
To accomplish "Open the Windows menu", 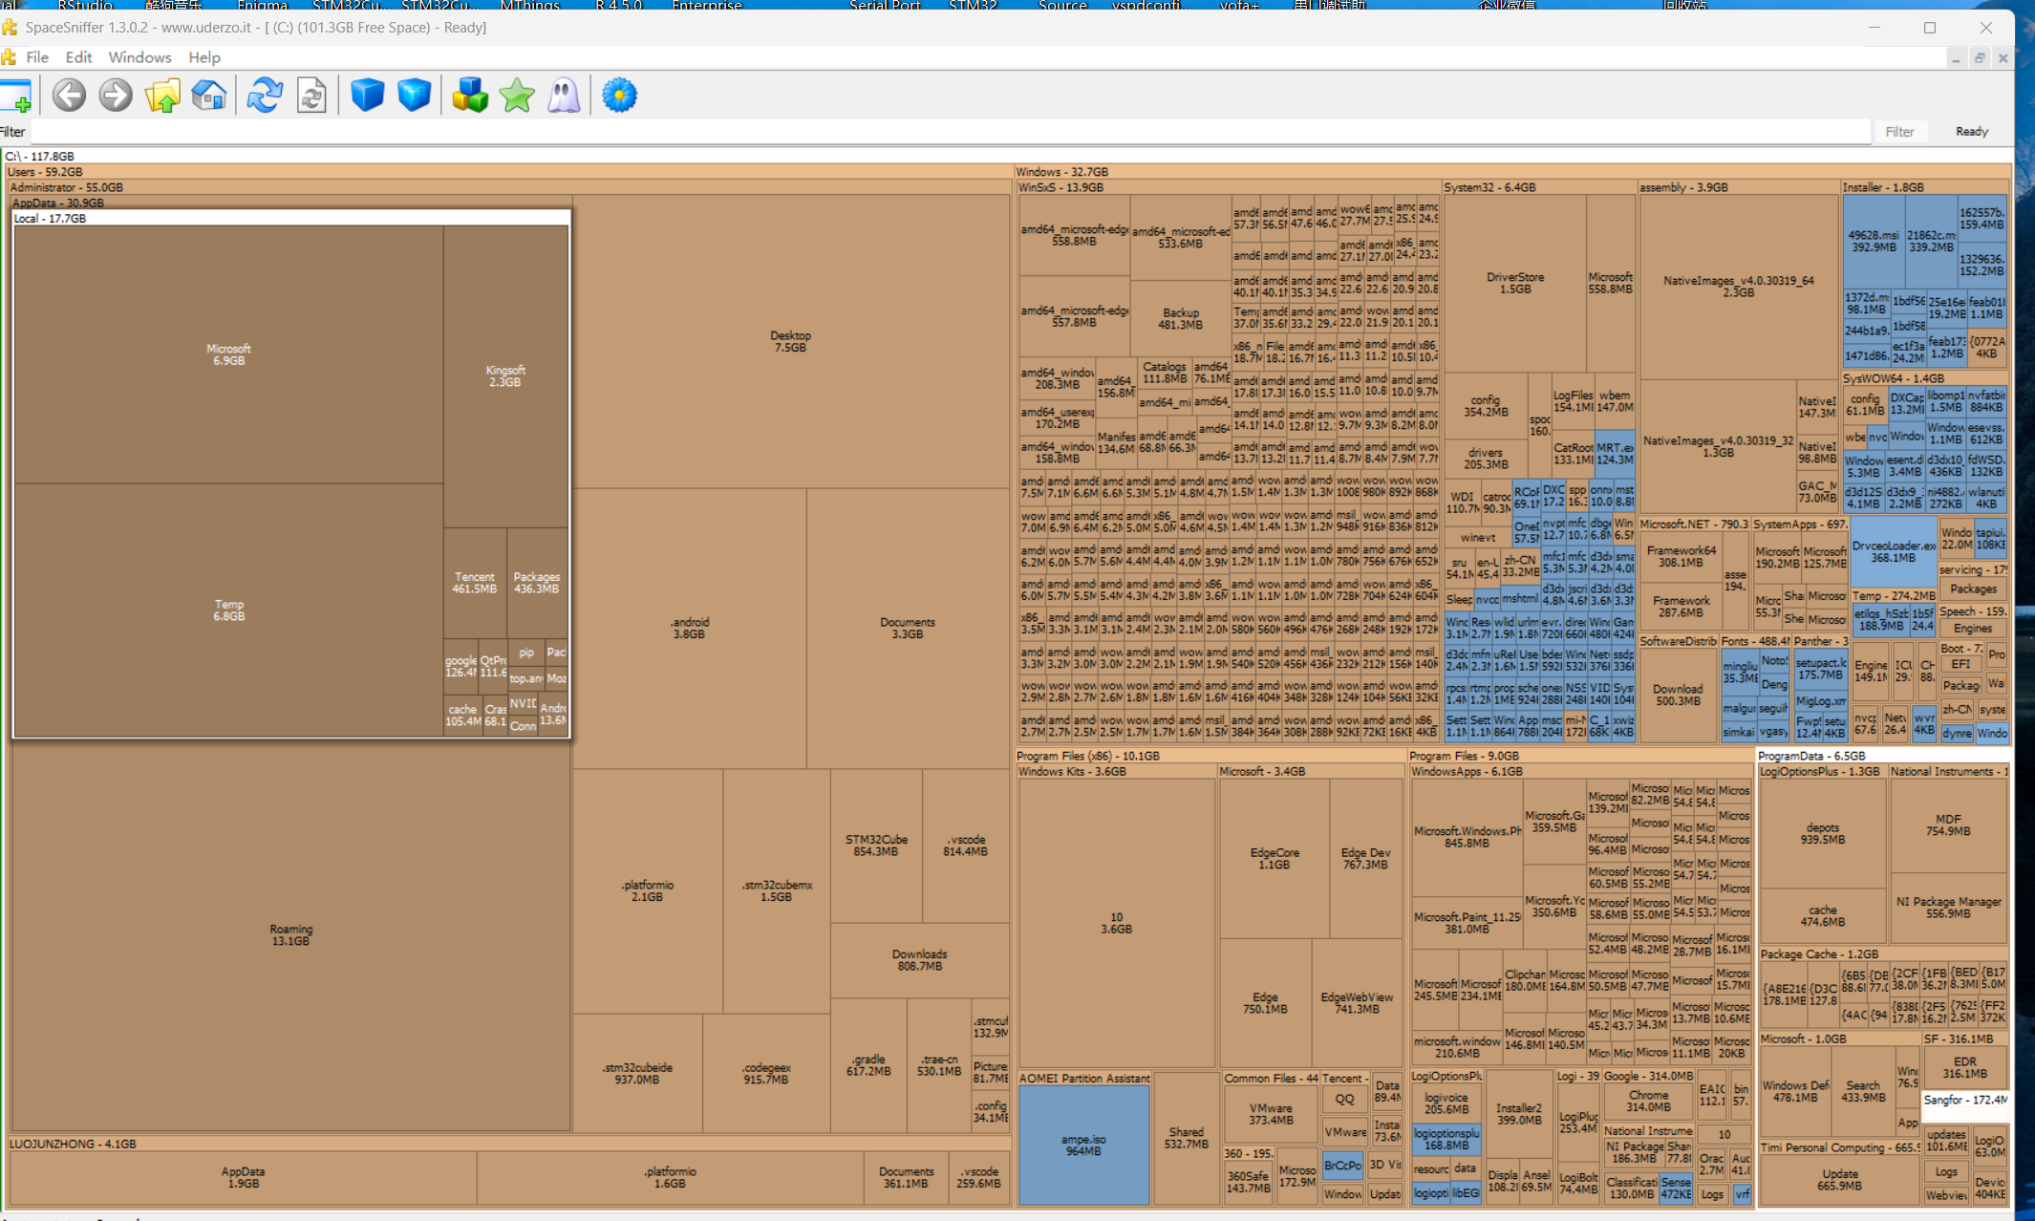I will 139,57.
